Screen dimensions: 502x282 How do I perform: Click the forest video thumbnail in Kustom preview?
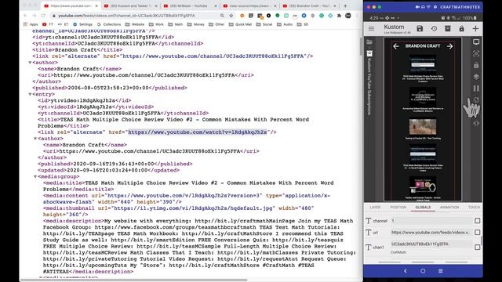click(x=423, y=127)
